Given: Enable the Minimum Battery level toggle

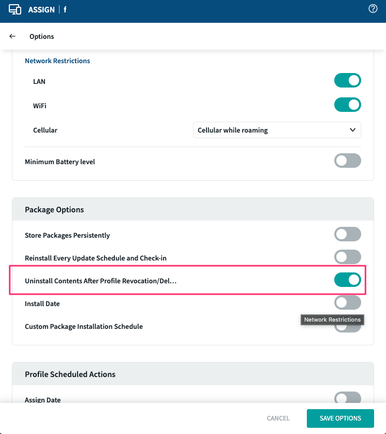Looking at the screenshot, I should (347, 161).
